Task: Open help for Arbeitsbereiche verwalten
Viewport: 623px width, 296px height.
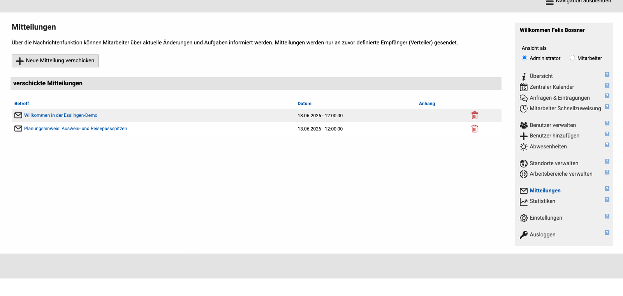Action: coord(607,172)
